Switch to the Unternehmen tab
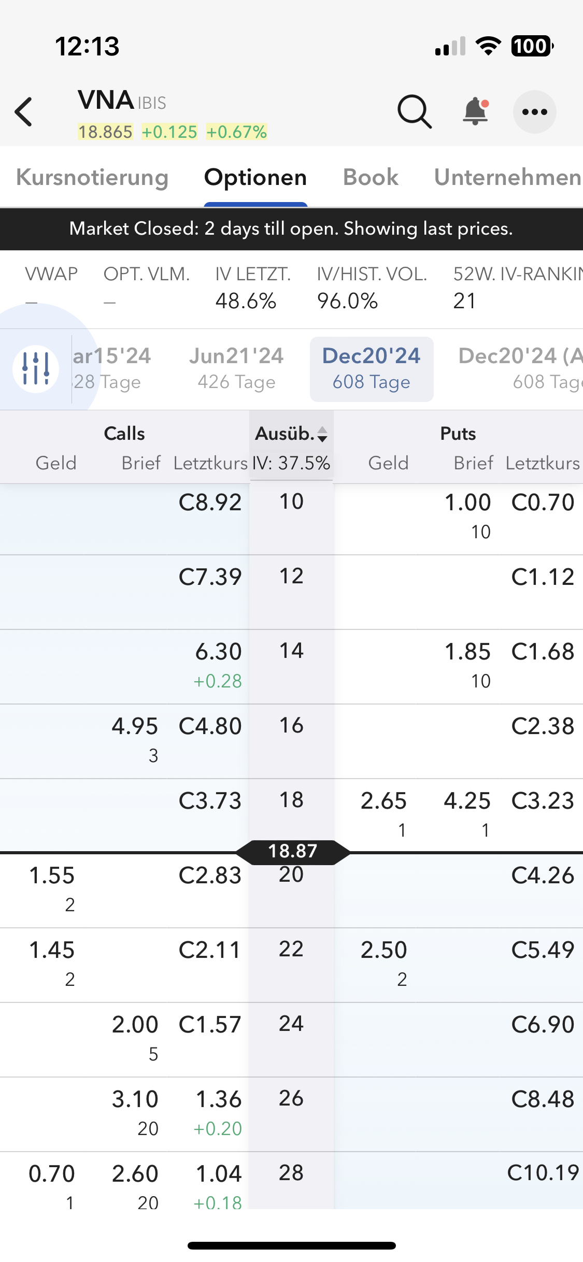This screenshot has height=1262, width=583. (x=507, y=177)
